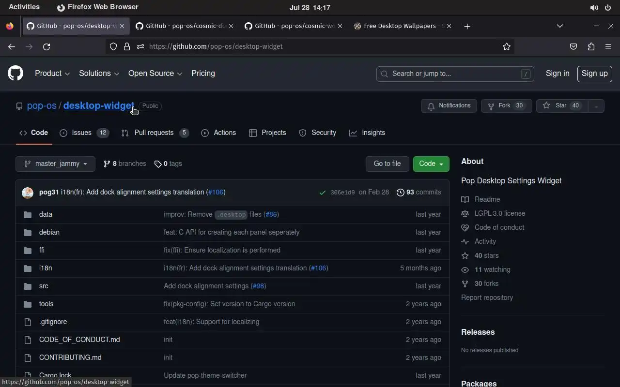Click the debian folder icon
Image resolution: width=620 pixels, height=387 pixels.
coord(28,232)
